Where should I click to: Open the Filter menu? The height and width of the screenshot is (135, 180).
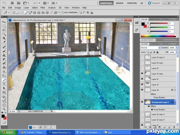point(43,8)
